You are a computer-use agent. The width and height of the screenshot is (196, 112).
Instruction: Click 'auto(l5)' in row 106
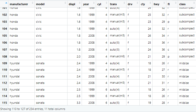115,43
